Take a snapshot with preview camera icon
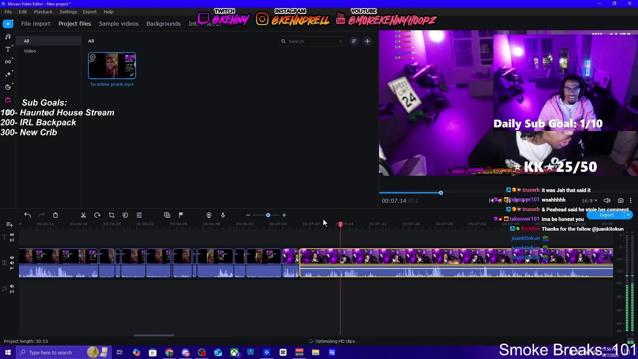Image resolution: width=638 pixels, height=359 pixels. coord(621,200)
